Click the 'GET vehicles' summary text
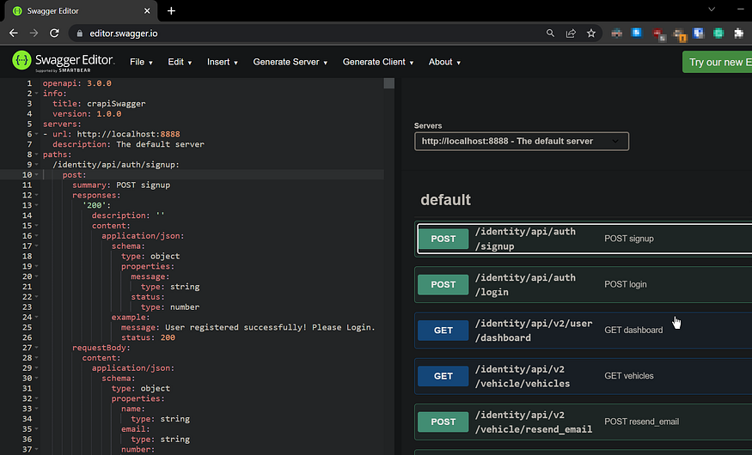Image resolution: width=752 pixels, height=455 pixels. point(629,376)
